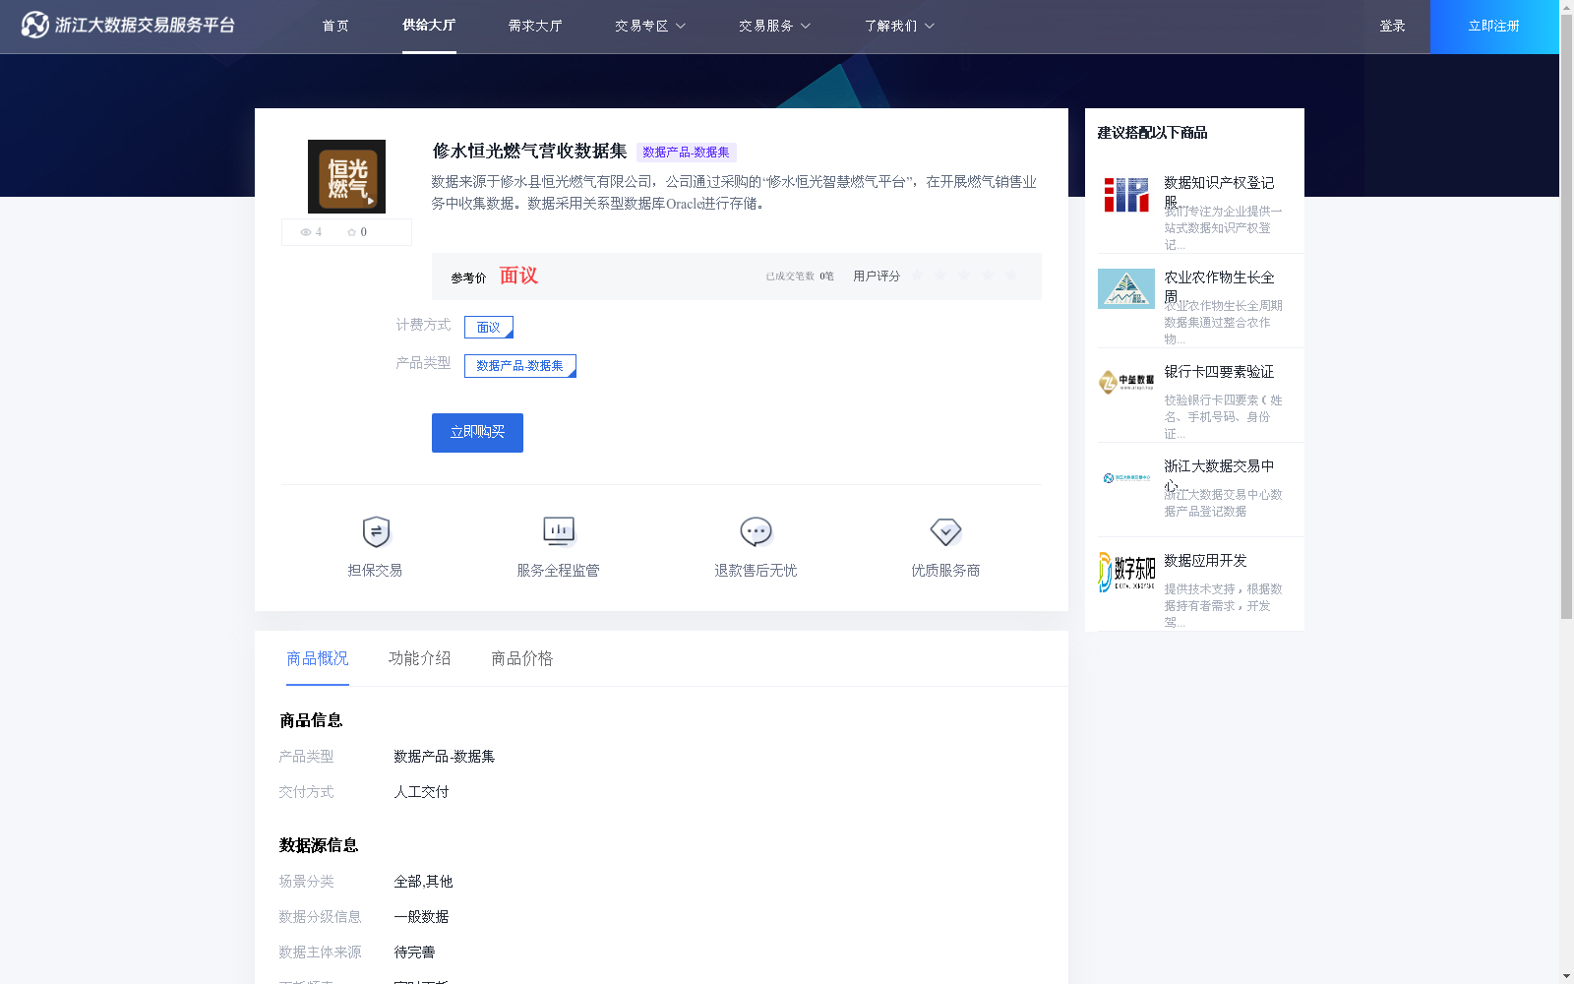
Task: Open 银行卡四要素验证 title link
Action: (1219, 372)
